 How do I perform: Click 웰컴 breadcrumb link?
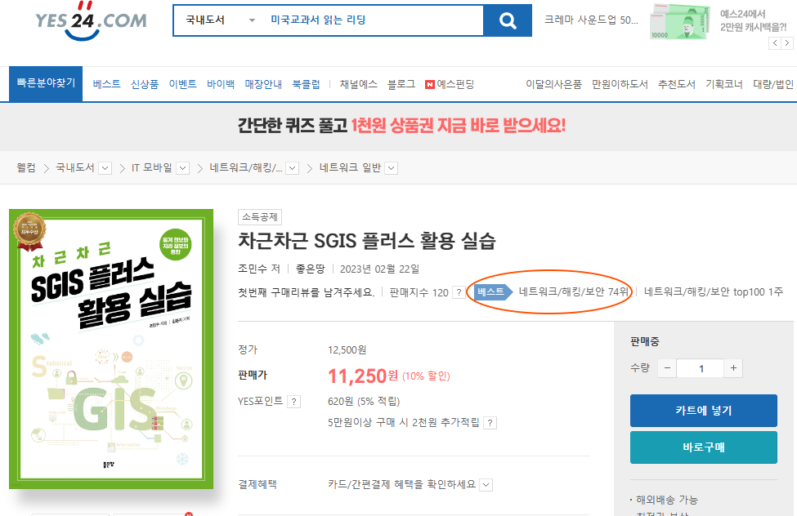coord(26,167)
